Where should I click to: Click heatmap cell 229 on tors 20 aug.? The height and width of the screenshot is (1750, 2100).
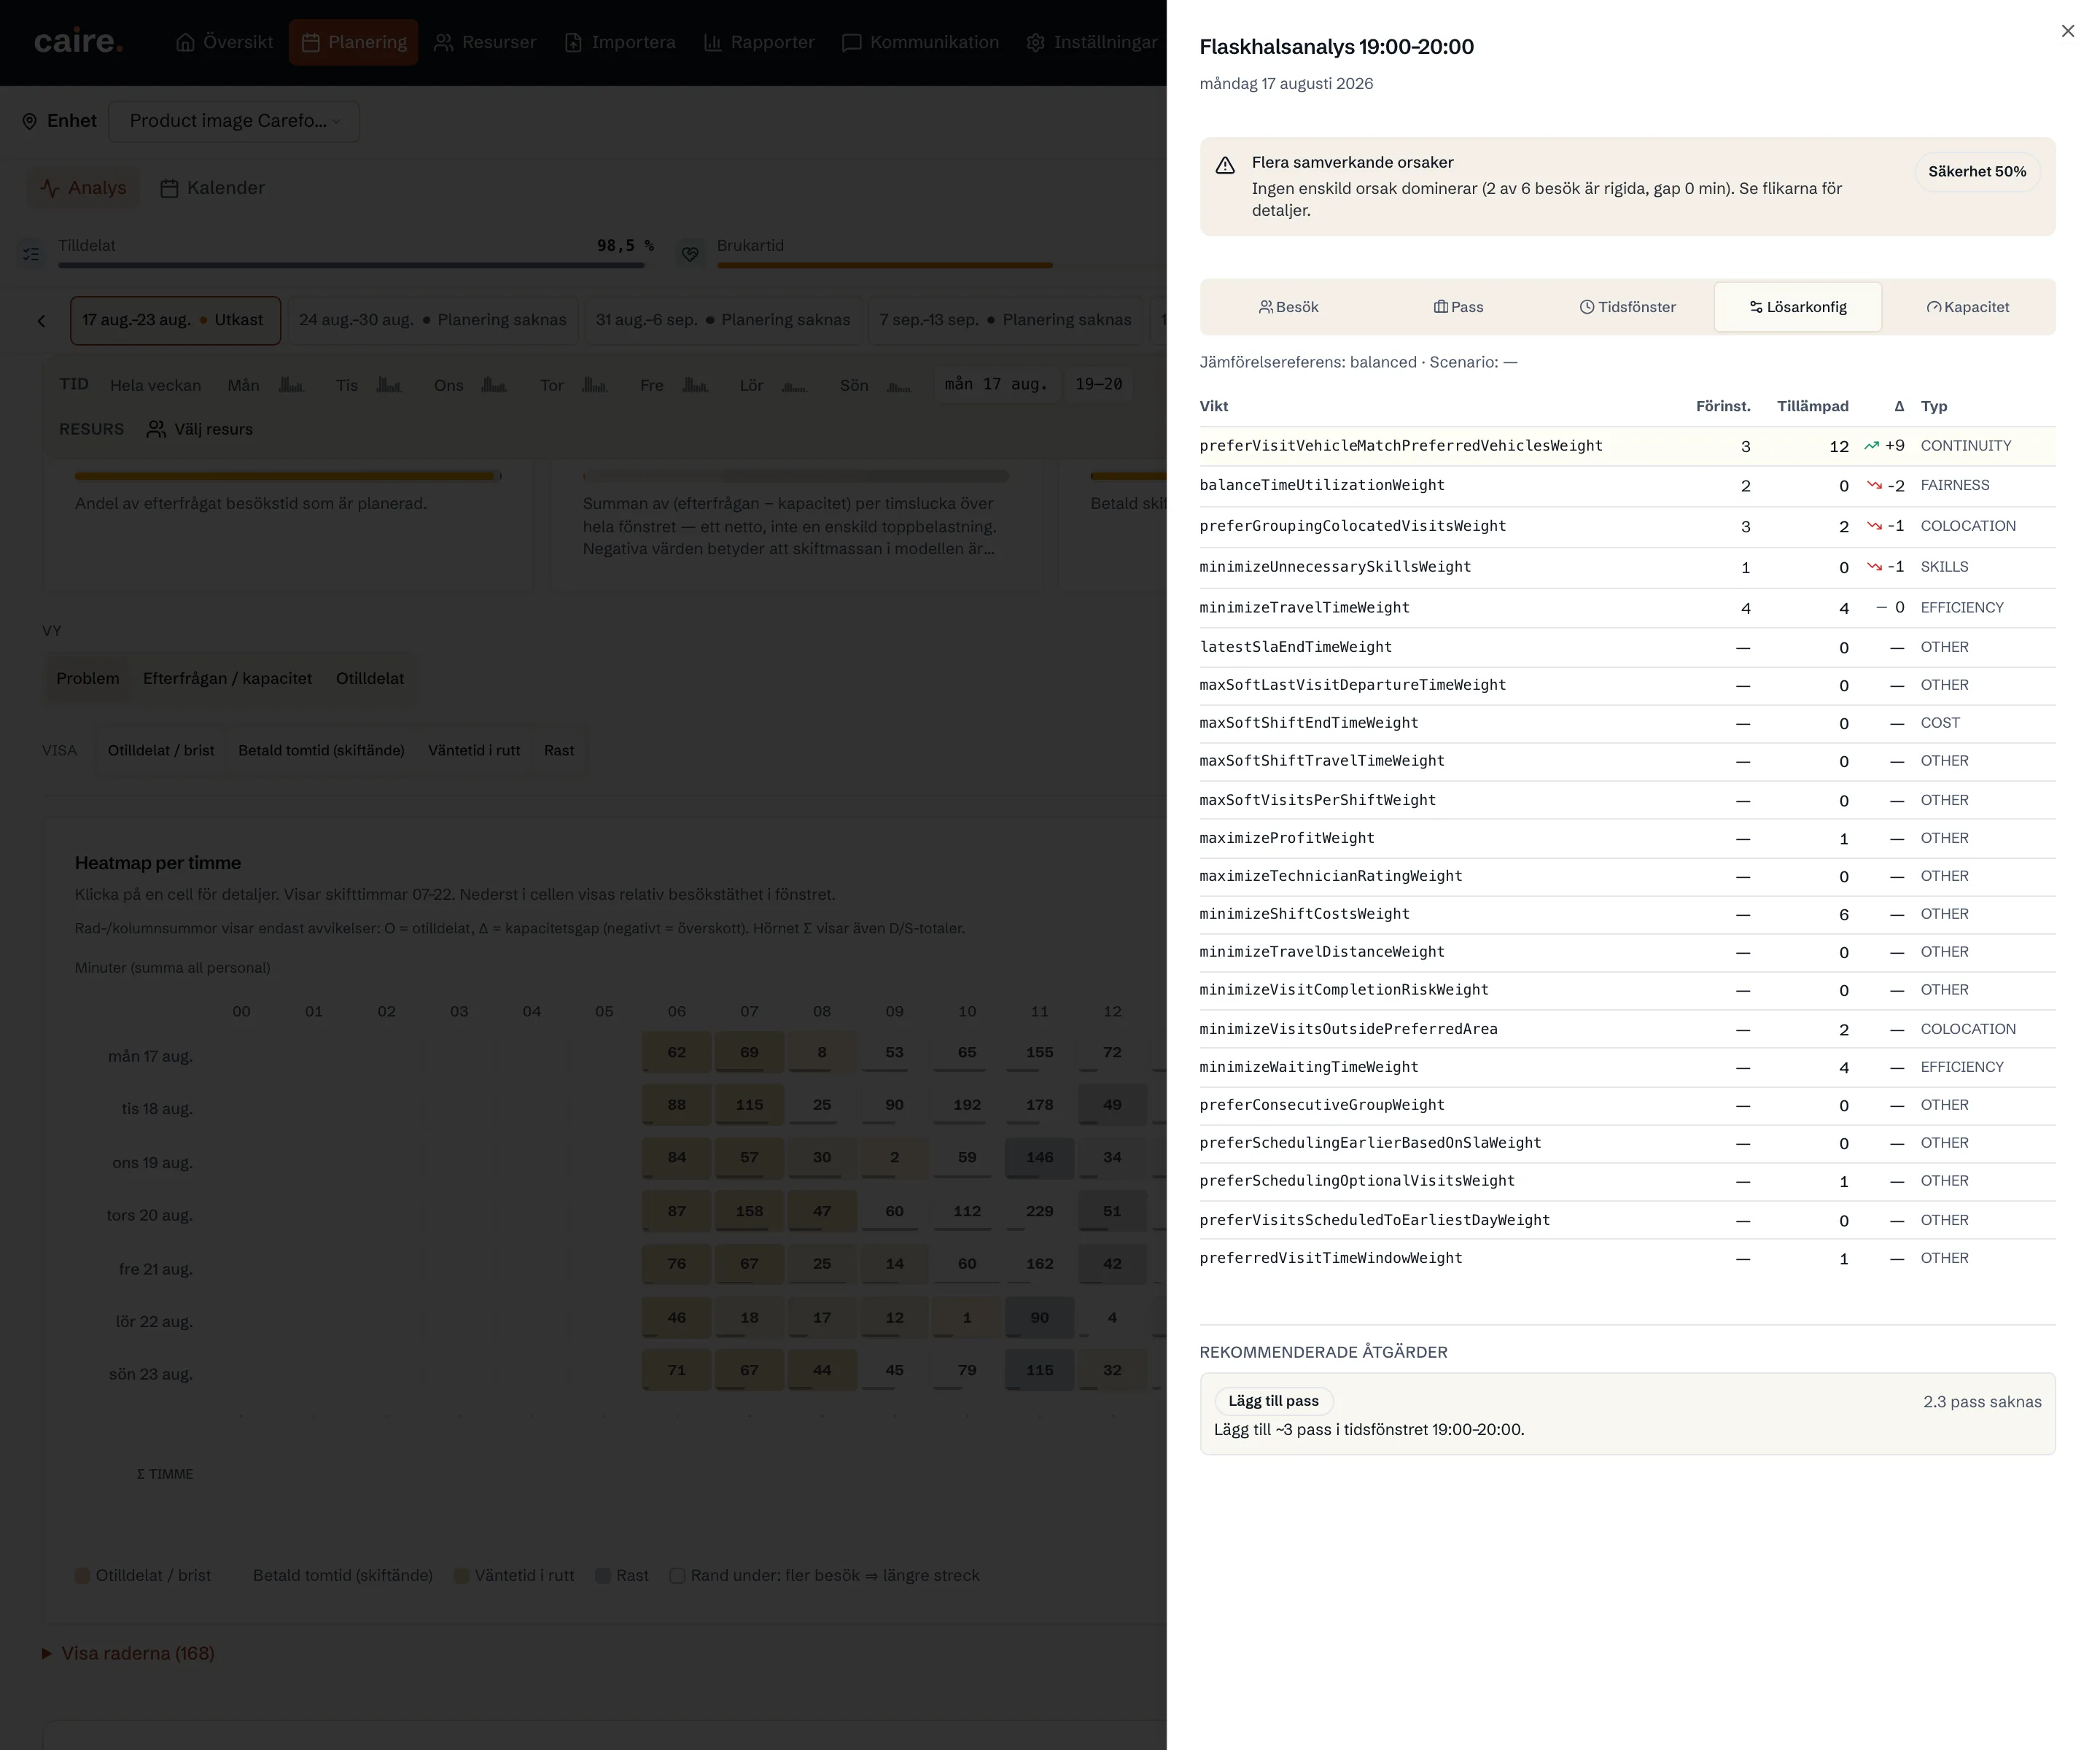click(x=1040, y=1211)
